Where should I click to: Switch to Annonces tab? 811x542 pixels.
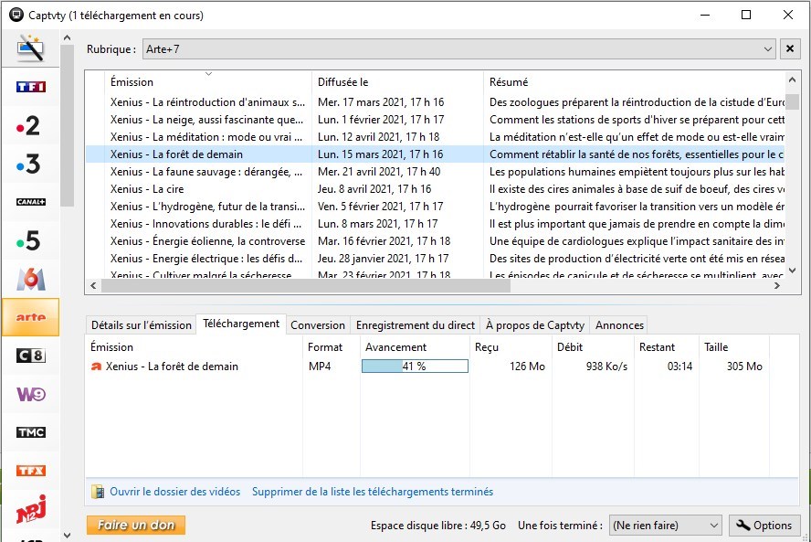click(x=619, y=325)
